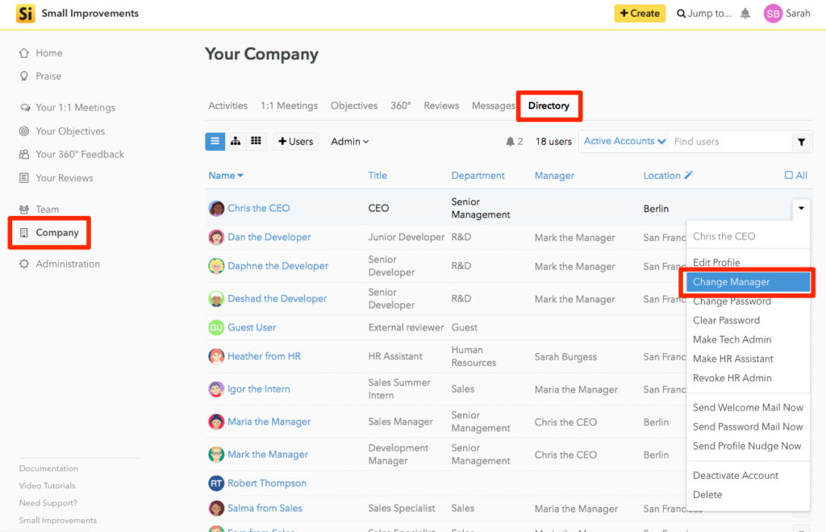Check the All users checkbox
This screenshot has width=826, height=532.
[789, 175]
